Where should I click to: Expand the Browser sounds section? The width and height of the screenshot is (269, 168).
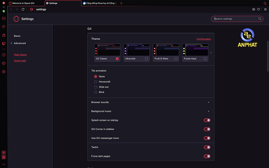coord(208,102)
